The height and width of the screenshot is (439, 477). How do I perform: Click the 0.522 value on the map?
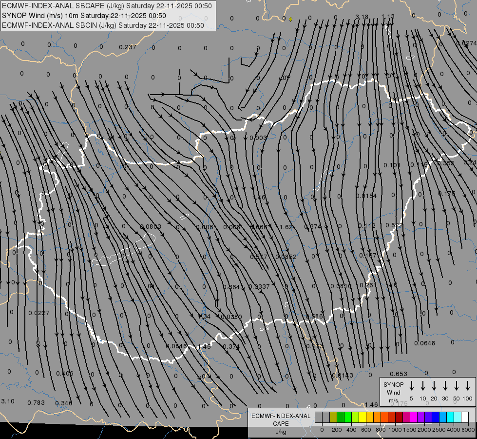point(394,225)
